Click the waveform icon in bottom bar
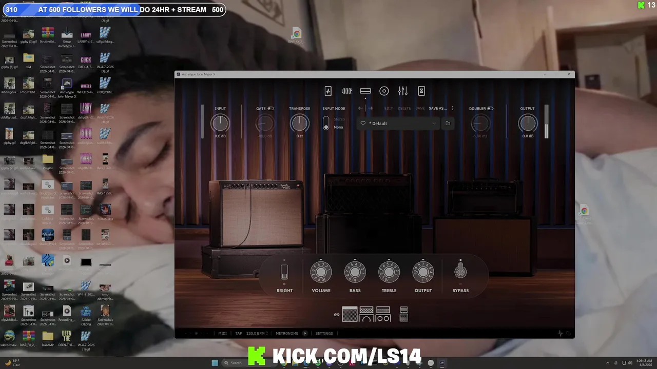This screenshot has width=657, height=369. [560, 333]
